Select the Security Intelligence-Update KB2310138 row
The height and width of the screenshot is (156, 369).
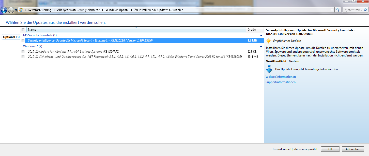(144, 40)
